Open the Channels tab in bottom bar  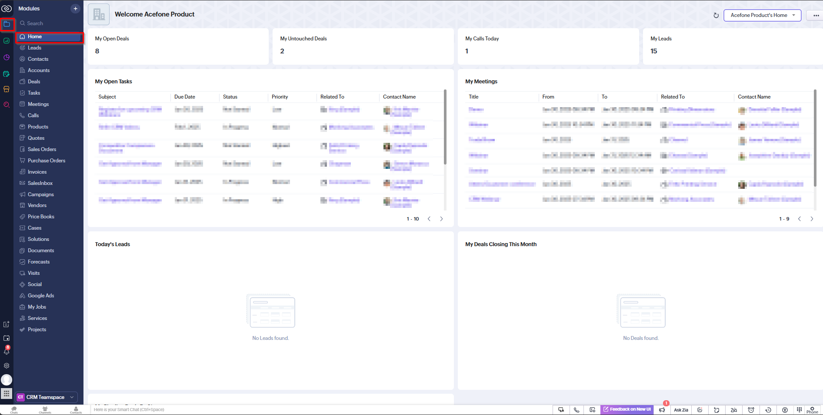pyautogui.click(x=45, y=410)
